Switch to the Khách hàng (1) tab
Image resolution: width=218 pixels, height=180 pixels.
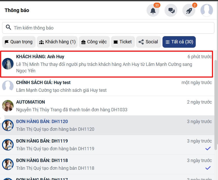click(57, 42)
